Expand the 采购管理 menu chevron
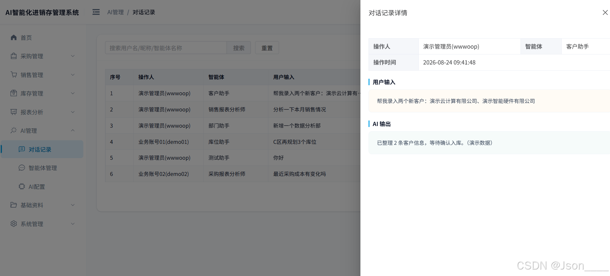Viewport: 610px width, 276px height. (73, 56)
